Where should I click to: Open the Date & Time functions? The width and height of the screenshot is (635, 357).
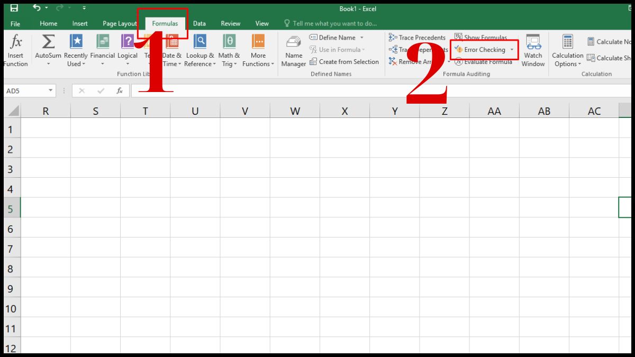click(x=172, y=51)
